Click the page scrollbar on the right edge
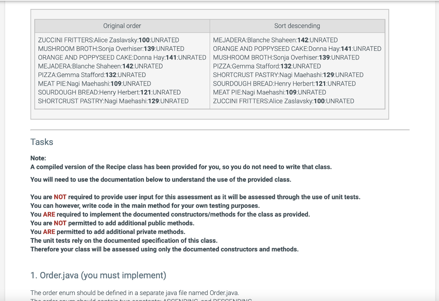439x301 pixels. click(x=436, y=150)
